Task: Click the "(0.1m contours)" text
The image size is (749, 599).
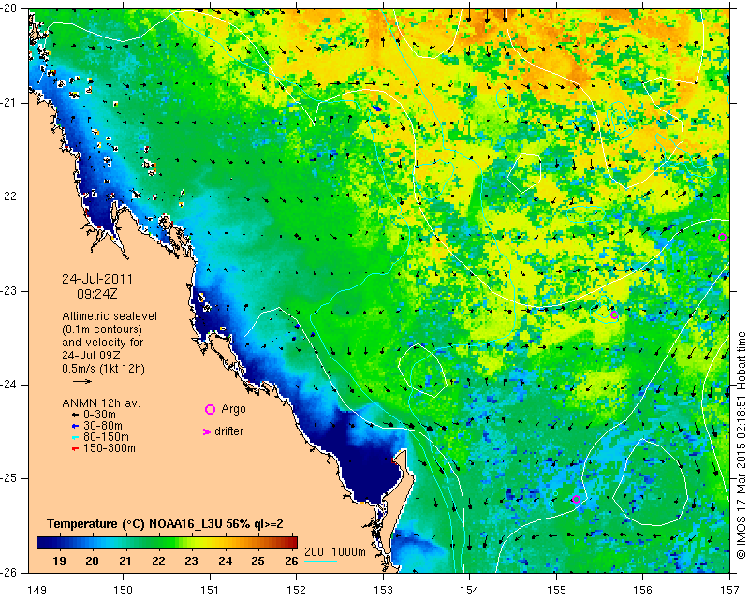Action: click(102, 329)
